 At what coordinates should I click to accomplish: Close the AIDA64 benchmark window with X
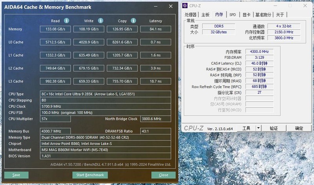171,6
